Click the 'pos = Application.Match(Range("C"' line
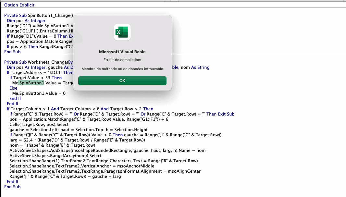The height and width of the screenshot is (197, 346). [89, 119]
